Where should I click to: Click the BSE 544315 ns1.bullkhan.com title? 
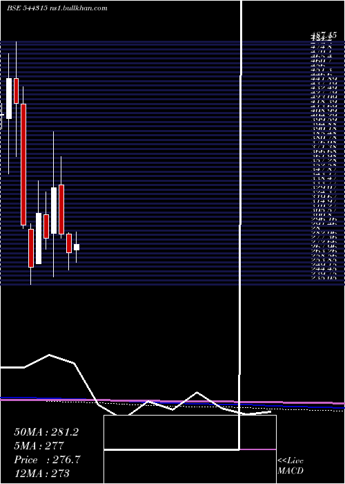57,8
